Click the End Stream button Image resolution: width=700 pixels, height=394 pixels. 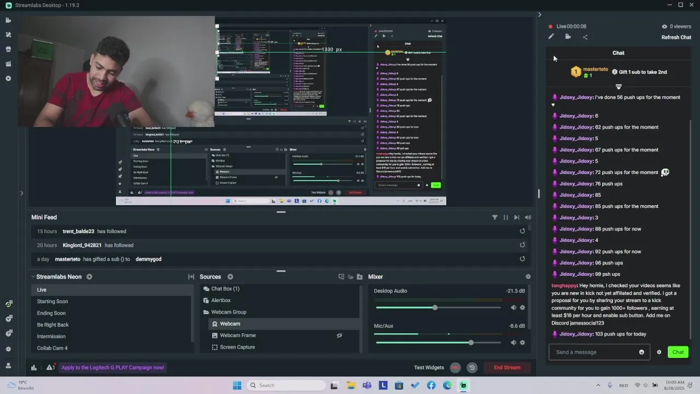point(507,368)
